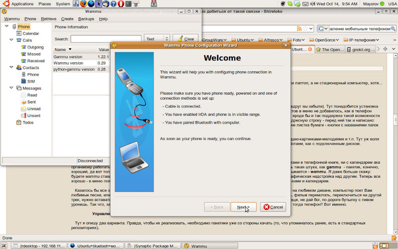This screenshot has height=249, width=398.
Task: Switch to the gnokii.org browser tab
Action: 361,49
